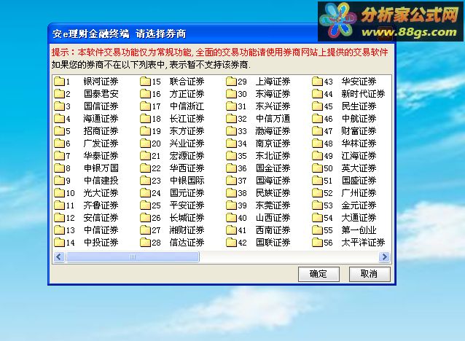Click the folder icon beside 长江证券

click(x=145, y=119)
